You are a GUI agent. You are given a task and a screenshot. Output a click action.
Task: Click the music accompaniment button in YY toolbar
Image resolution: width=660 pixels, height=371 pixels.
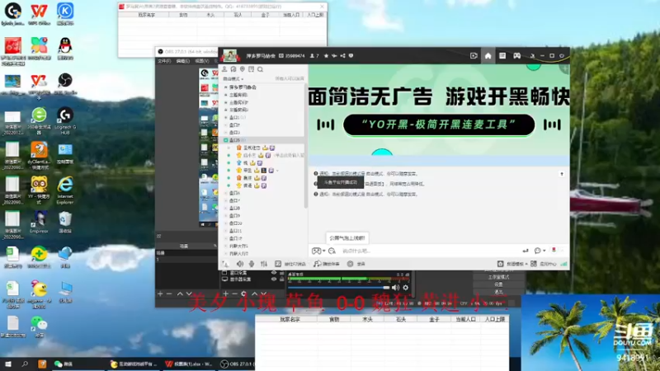(327, 264)
